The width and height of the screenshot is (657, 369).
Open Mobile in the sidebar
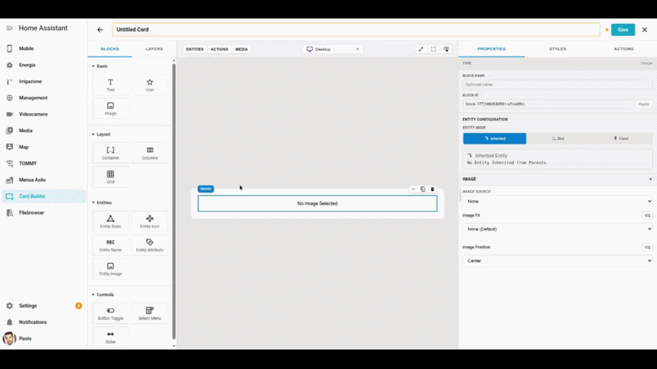click(44, 48)
